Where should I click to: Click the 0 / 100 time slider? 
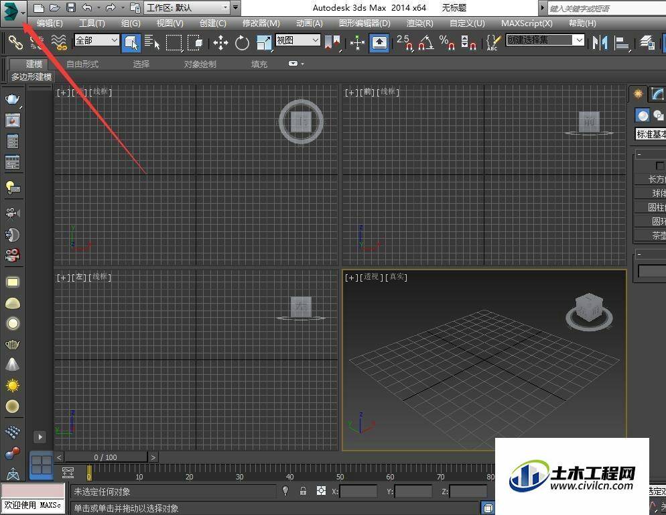tap(106, 457)
